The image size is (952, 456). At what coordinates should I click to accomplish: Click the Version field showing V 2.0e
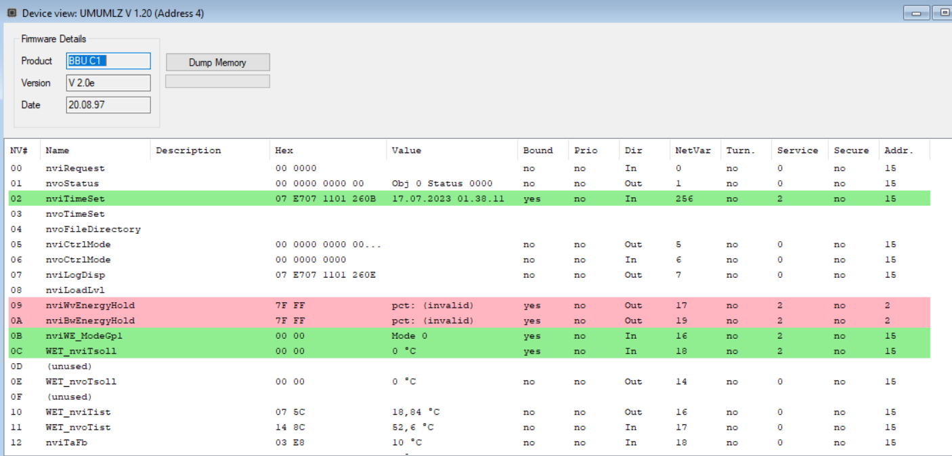pos(108,83)
